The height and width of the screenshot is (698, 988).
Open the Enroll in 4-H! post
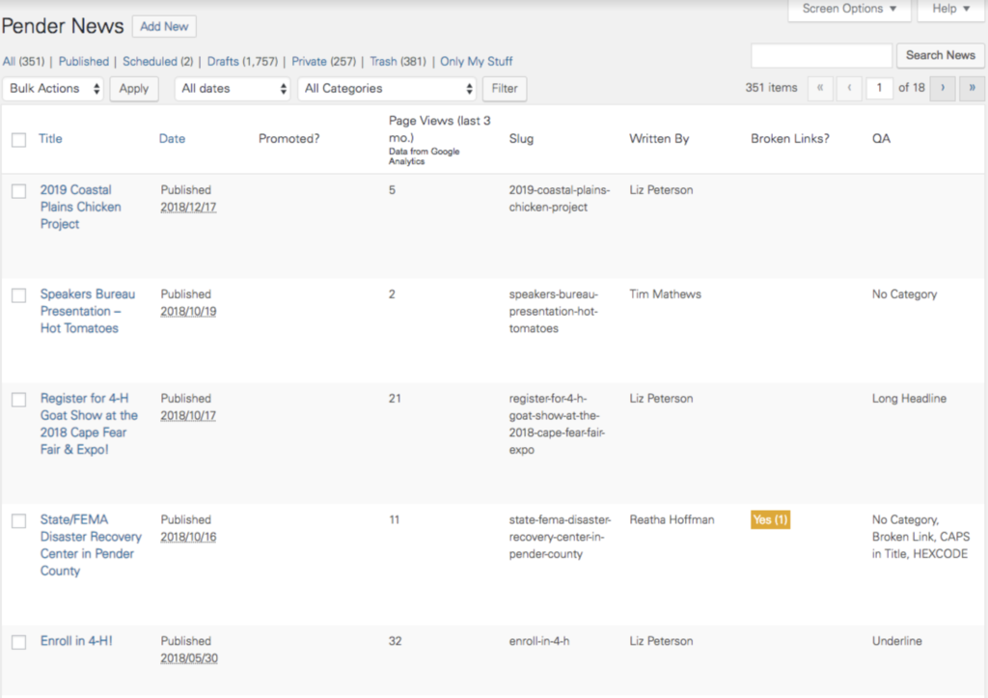[76, 641]
